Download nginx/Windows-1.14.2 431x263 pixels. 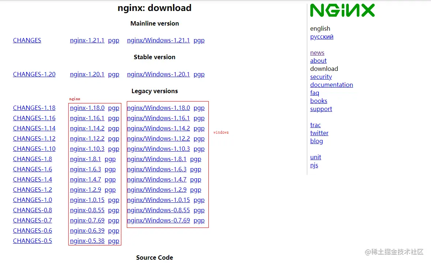coord(158,128)
